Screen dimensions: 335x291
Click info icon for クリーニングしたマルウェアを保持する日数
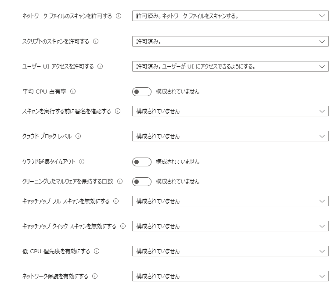click(x=119, y=181)
